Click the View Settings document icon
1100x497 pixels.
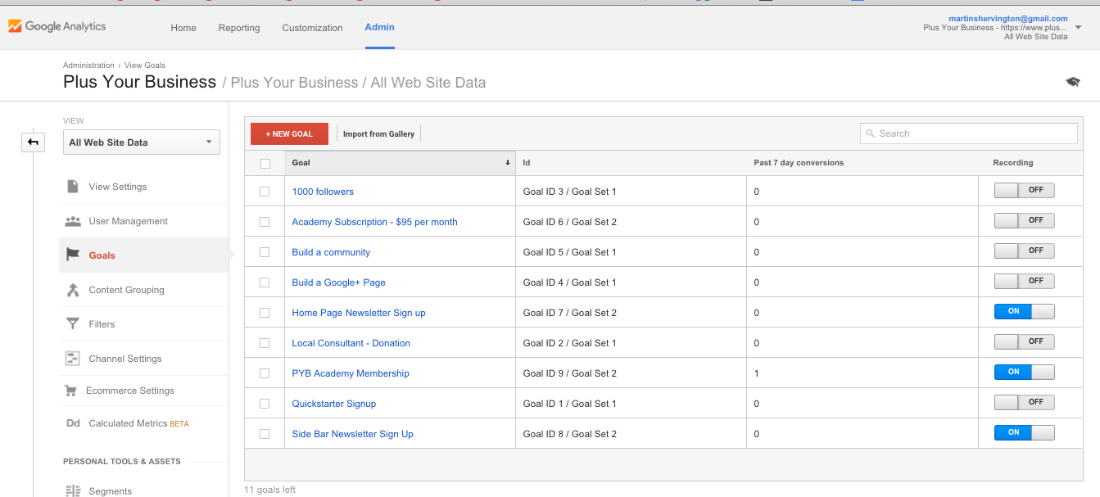click(x=73, y=187)
